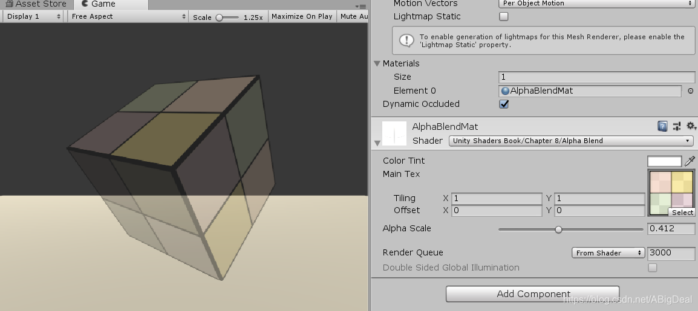This screenshot has width=698, height=311.
Task: Collapse the Materials section
Action: tap(377, 63)
